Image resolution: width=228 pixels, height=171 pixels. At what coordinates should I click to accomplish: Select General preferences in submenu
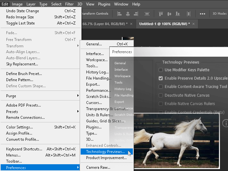click(x=107, y=44)
